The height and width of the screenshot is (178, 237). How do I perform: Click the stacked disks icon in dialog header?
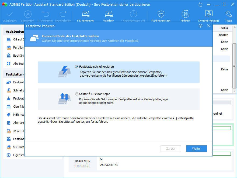point(34,38)
